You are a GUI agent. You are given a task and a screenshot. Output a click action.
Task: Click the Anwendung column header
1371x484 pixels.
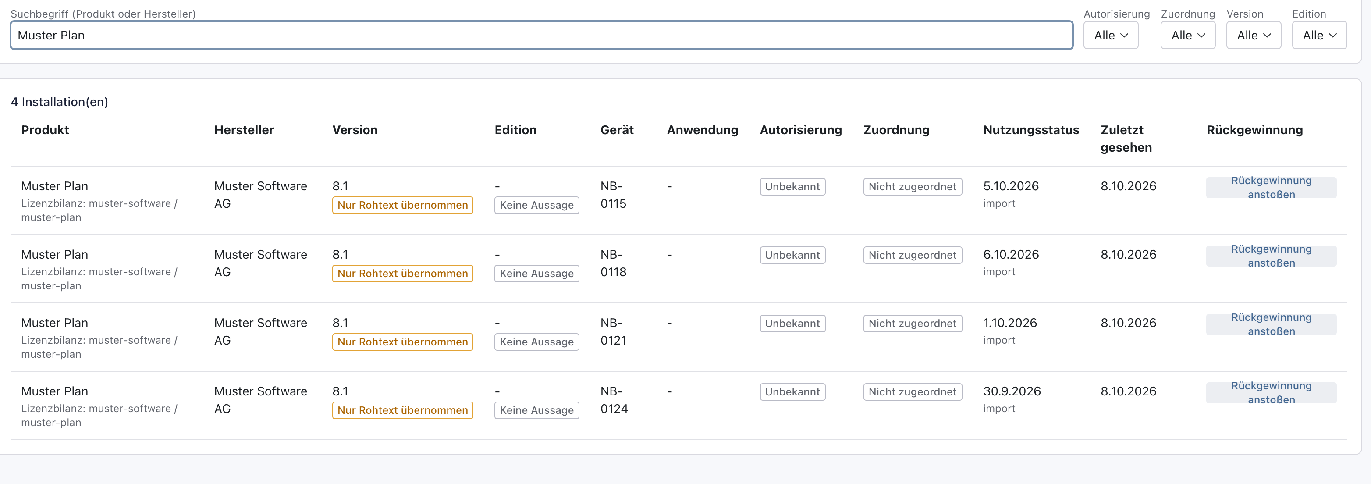click(x=703, y=130)
